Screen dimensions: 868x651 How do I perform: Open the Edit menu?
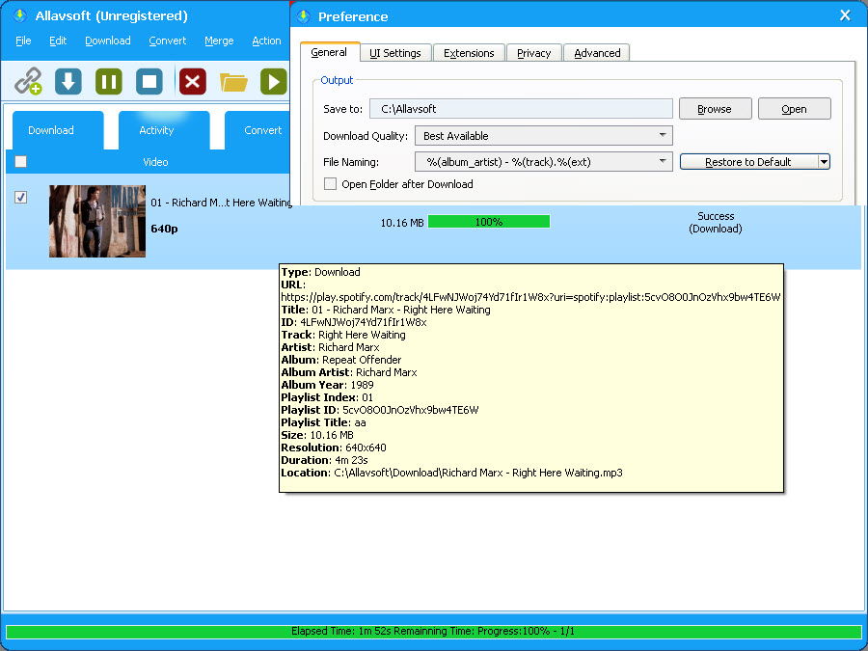coord(58,41)
